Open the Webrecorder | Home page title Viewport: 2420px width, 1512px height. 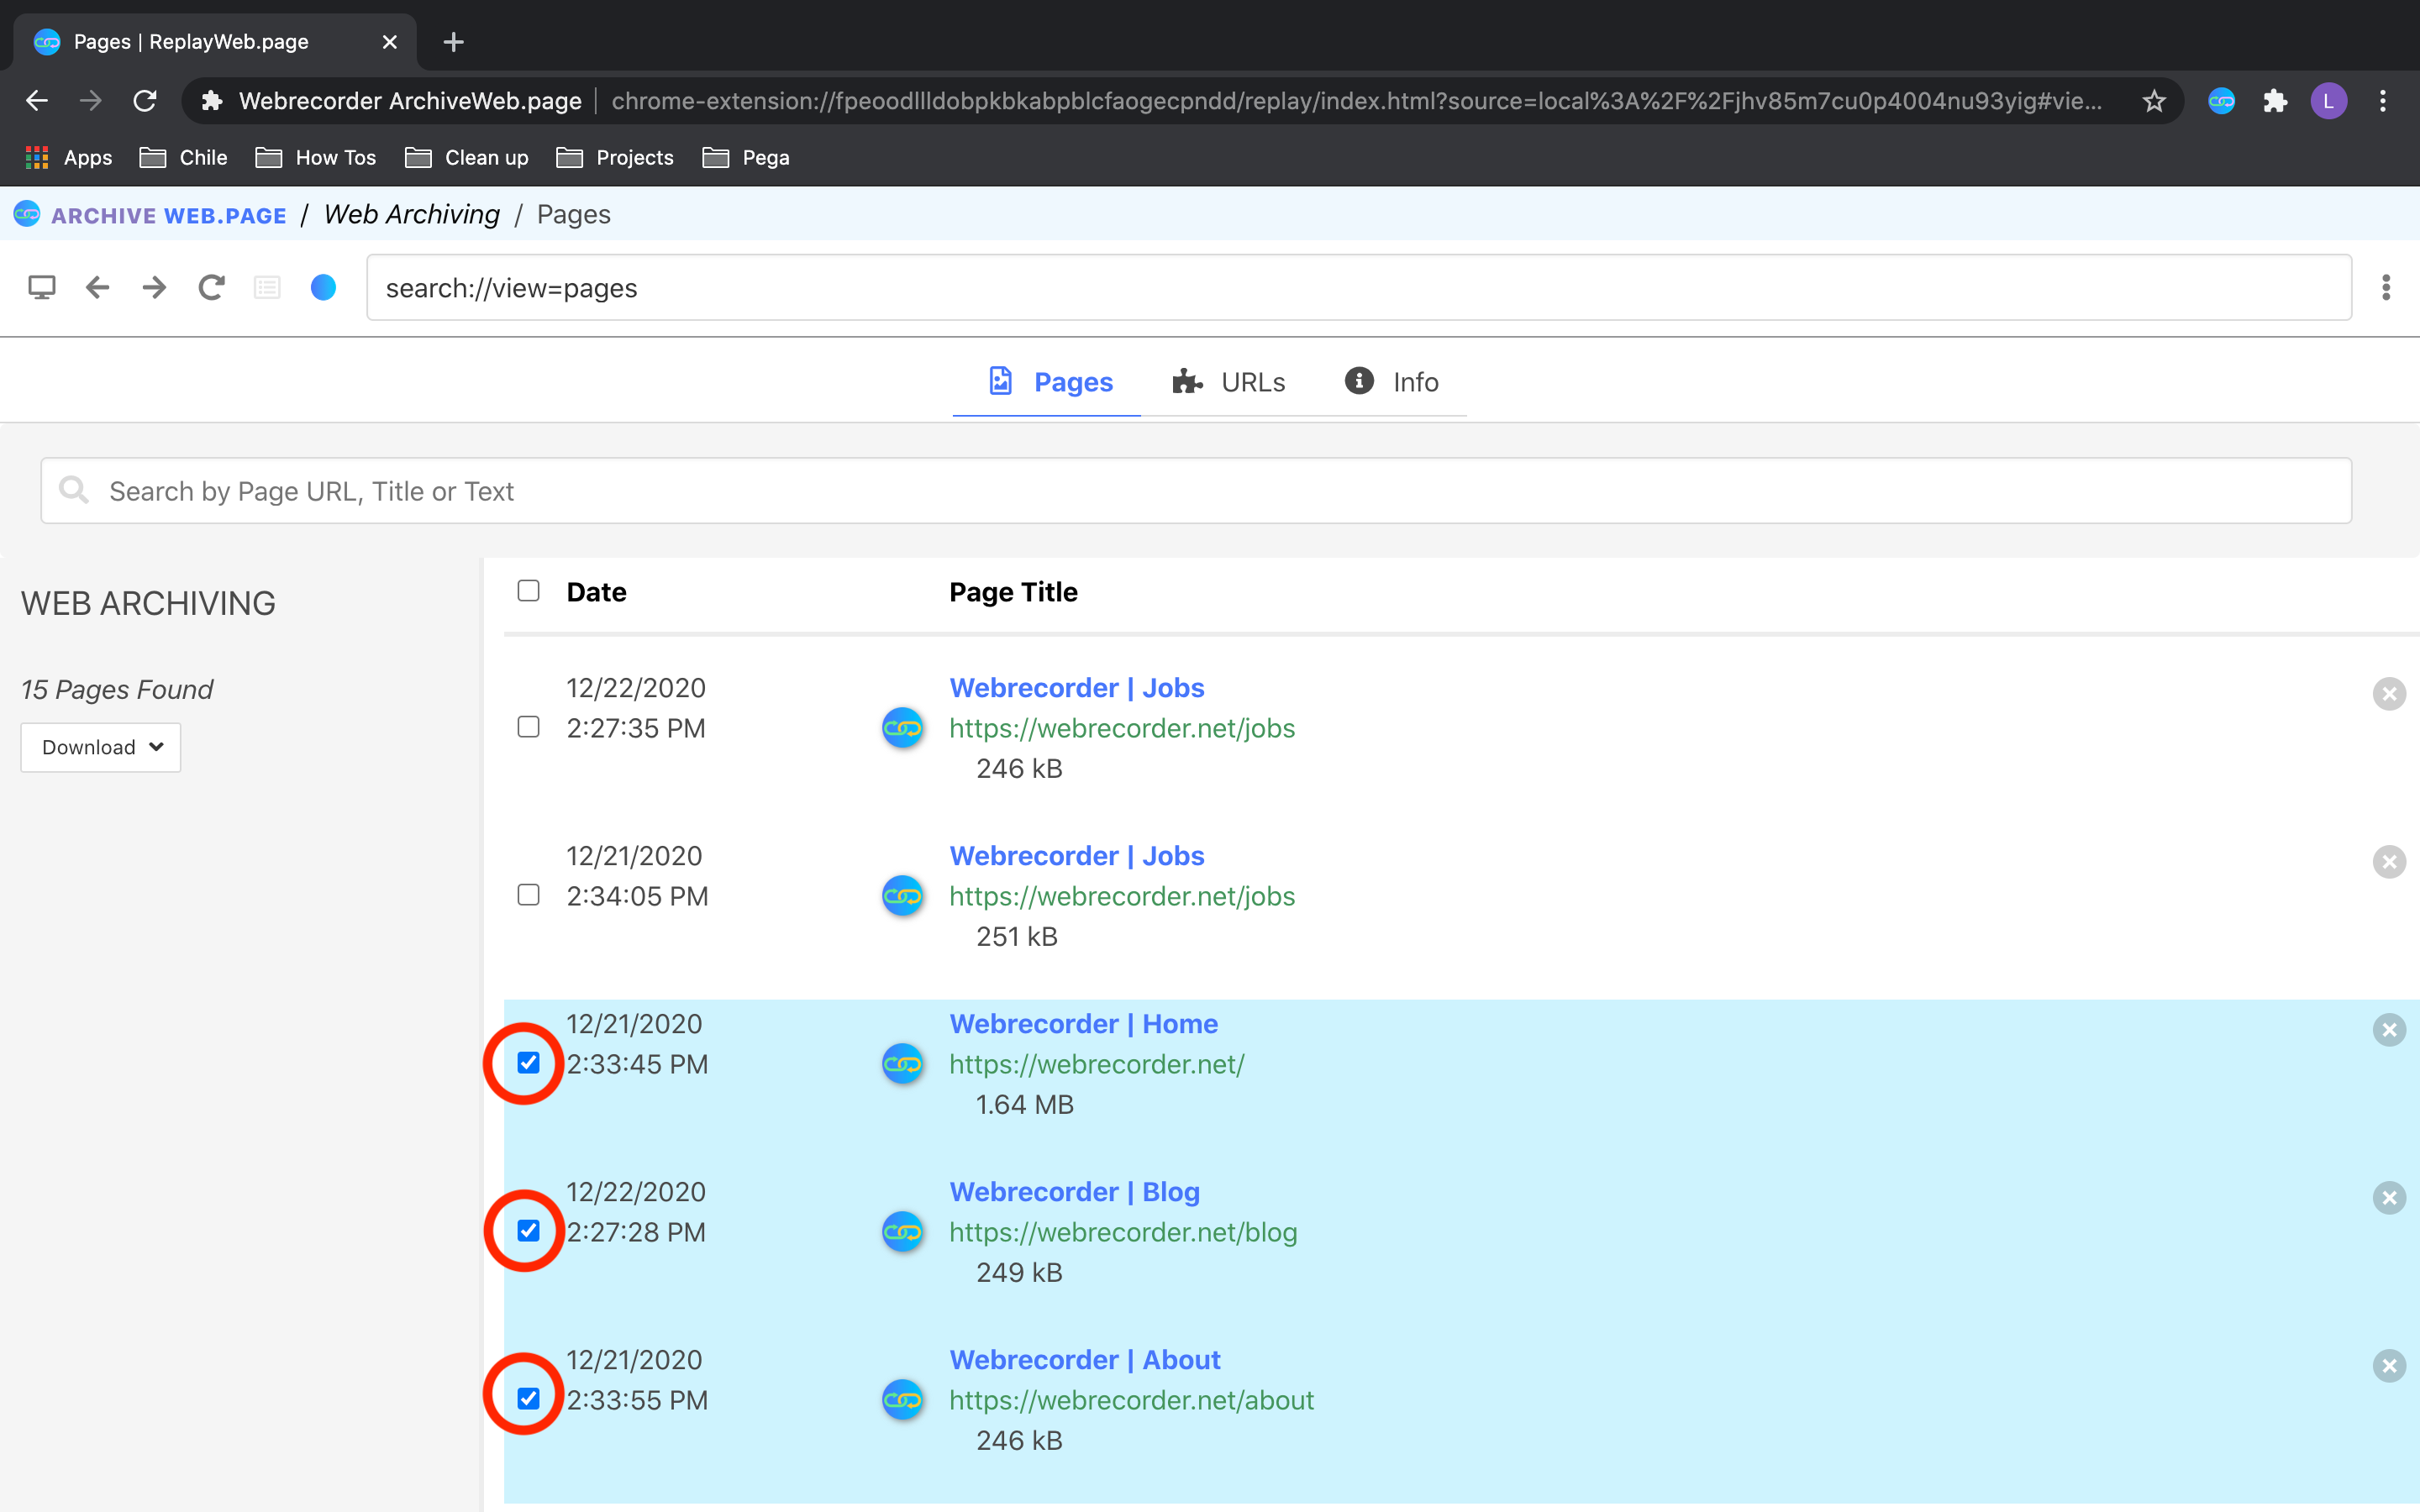coord(1083,1024)
